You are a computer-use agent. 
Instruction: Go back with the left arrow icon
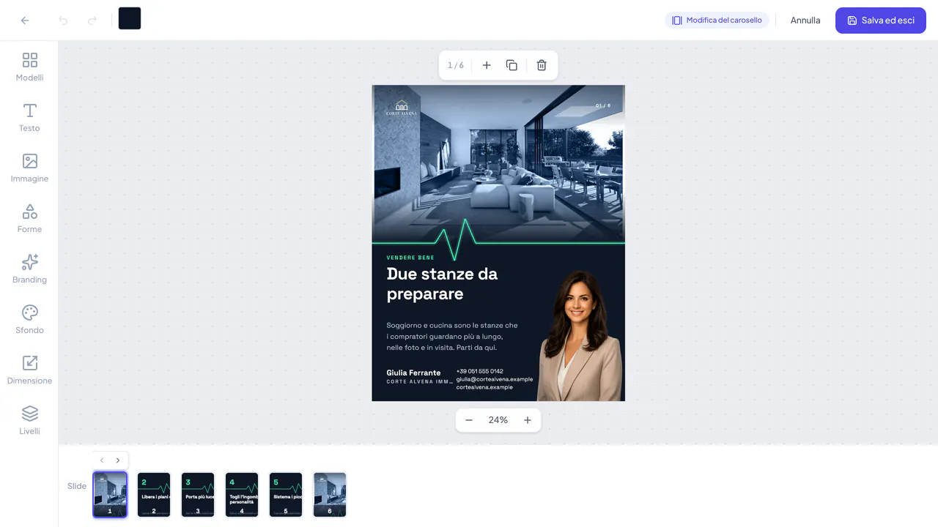[25, 20]
